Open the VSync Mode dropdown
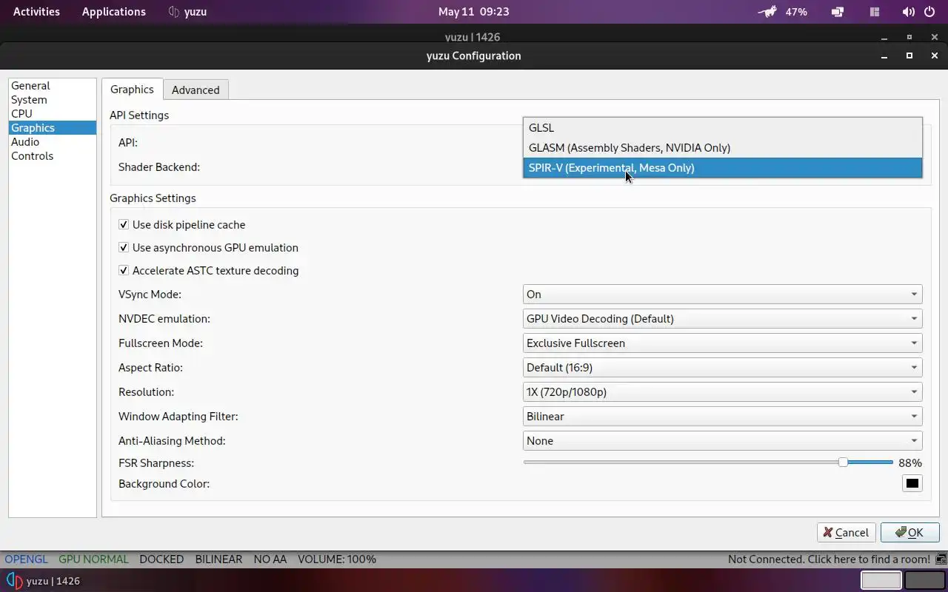Screen dimensions: 948x592 pos(722,294)
